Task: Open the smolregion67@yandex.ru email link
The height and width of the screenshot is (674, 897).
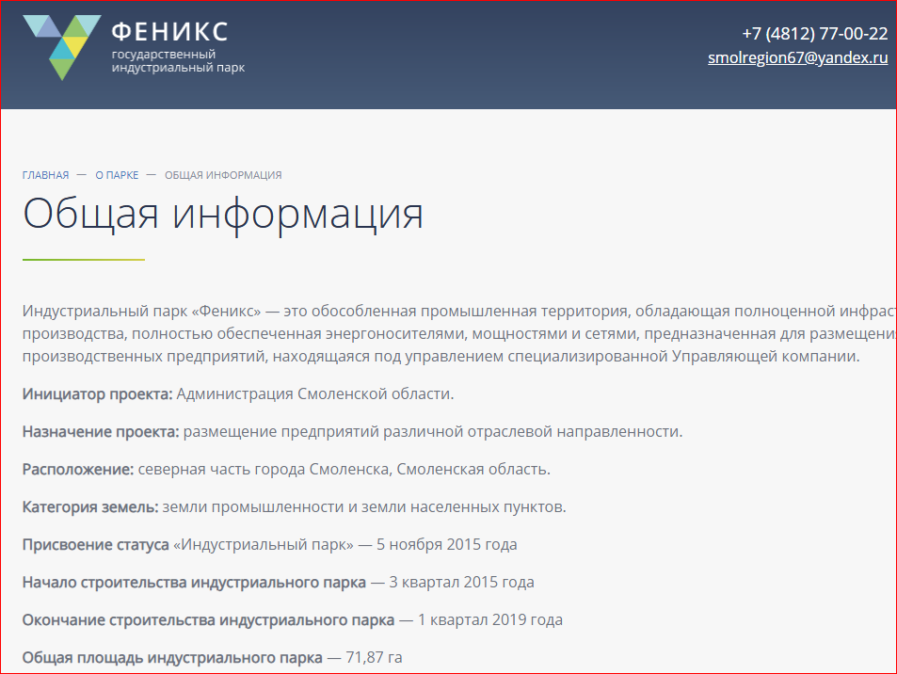Action: tap(797, 57)
